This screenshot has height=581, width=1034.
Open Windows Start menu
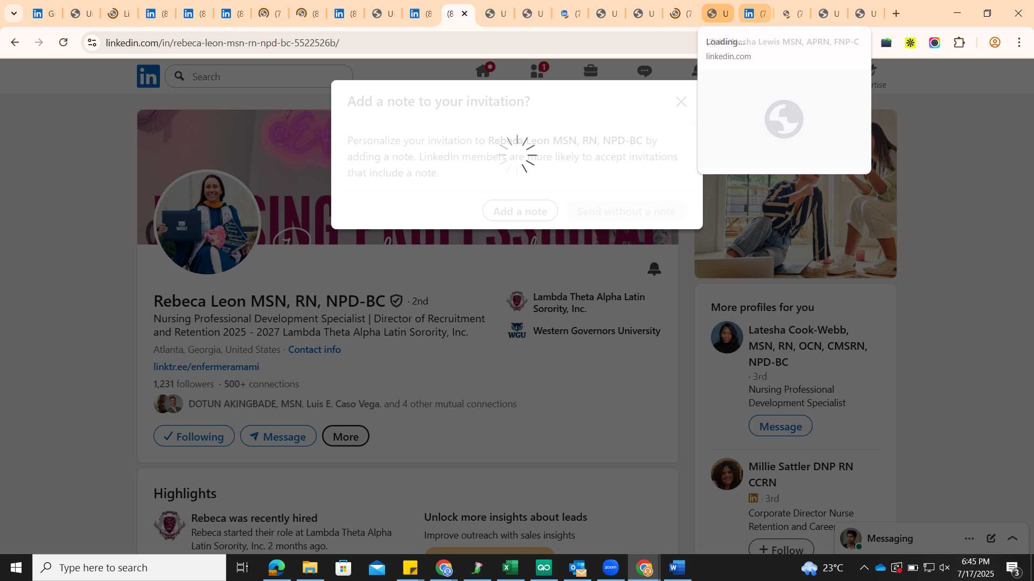[16, 568]
